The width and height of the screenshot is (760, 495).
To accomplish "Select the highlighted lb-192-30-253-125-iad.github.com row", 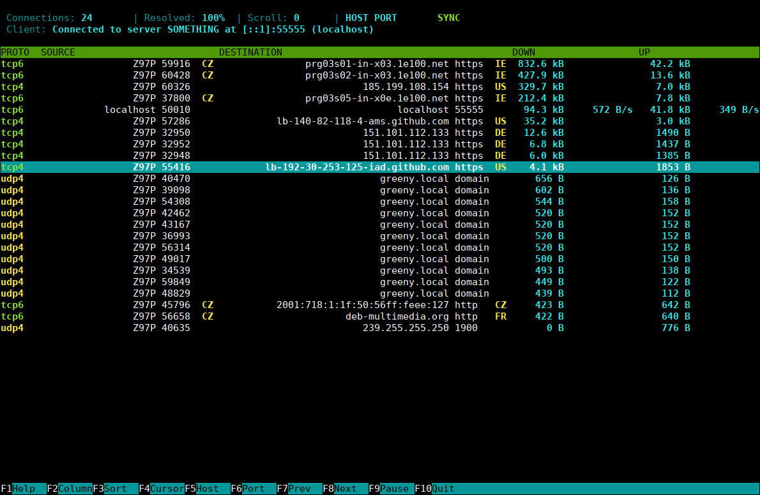I will tap(380, 167).
